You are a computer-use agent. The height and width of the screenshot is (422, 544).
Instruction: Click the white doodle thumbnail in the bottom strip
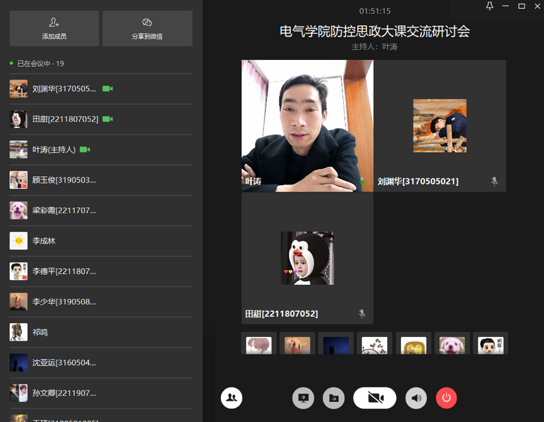click(375, 345)
